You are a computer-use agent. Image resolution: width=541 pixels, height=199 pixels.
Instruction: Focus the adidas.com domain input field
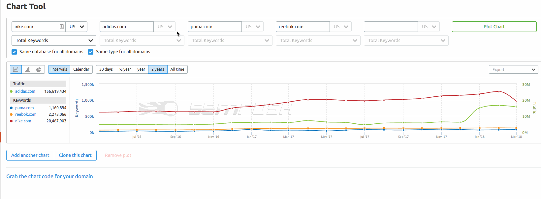(127, 27)
